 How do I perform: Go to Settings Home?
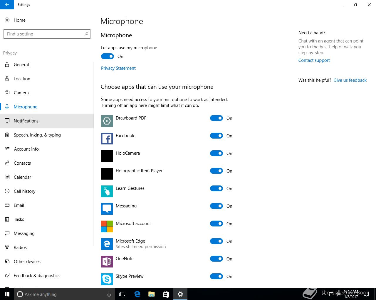(x=46, y=20)
